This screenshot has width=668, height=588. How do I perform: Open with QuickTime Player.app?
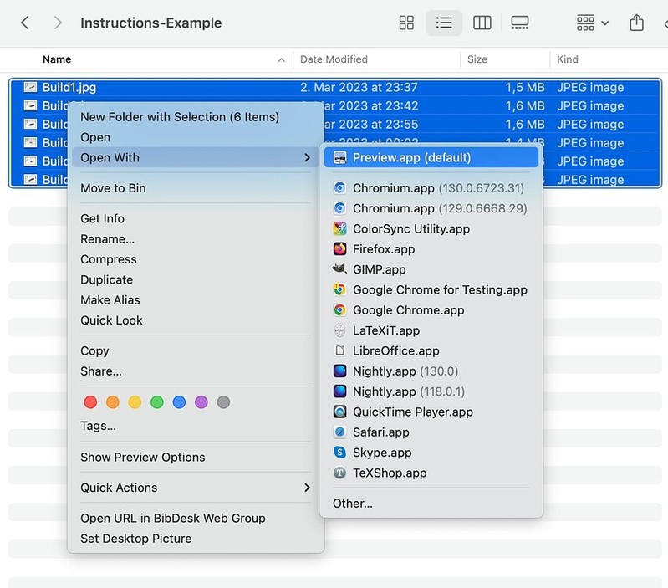click(x=412, y=412)
